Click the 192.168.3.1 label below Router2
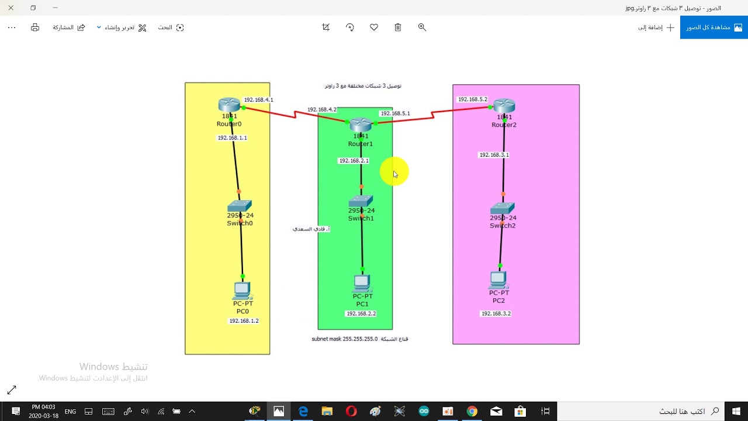This screenshot has height=421, width=748. [x=494, y=155]
